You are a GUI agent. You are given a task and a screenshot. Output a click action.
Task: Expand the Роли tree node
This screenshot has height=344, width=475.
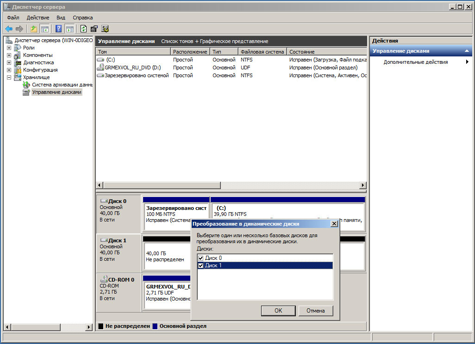pyautogui.click(x=9, y=48)
